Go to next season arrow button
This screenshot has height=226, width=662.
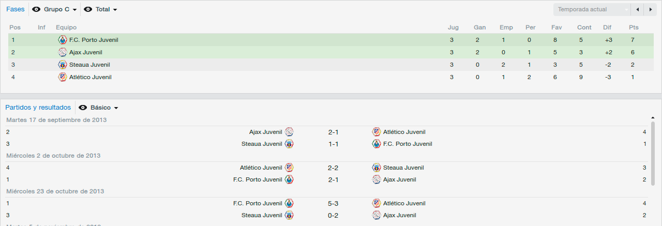[x=651, y=9]
